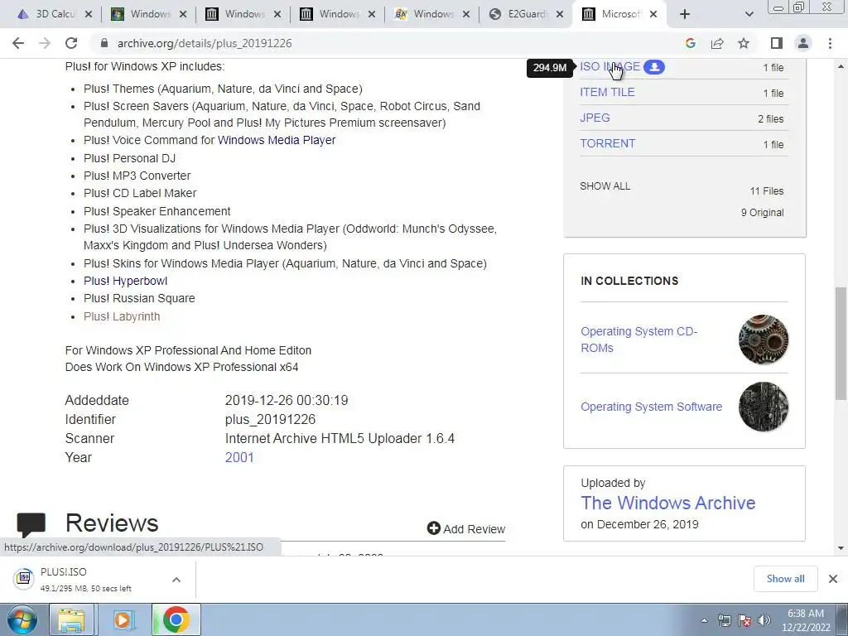
Task: Click the Add Review plus icon
Action: coord(434,528)
